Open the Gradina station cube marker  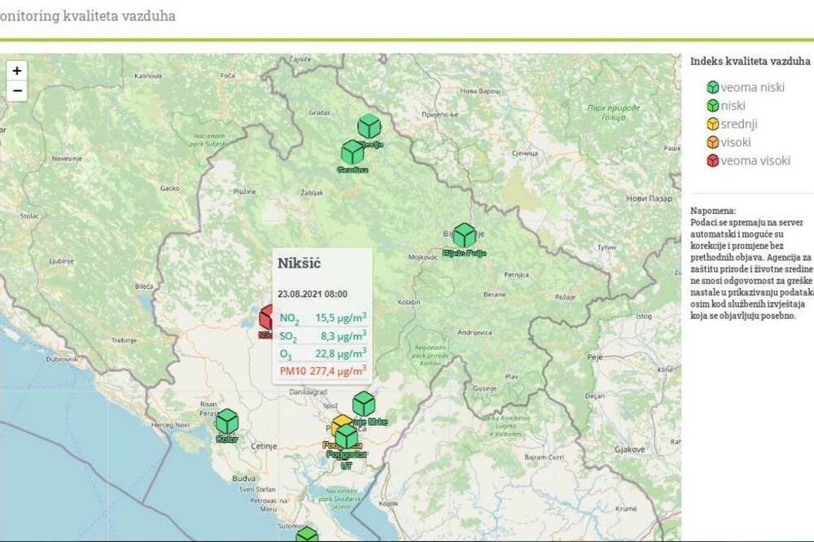pyautogui.click(x=352, y=152)
